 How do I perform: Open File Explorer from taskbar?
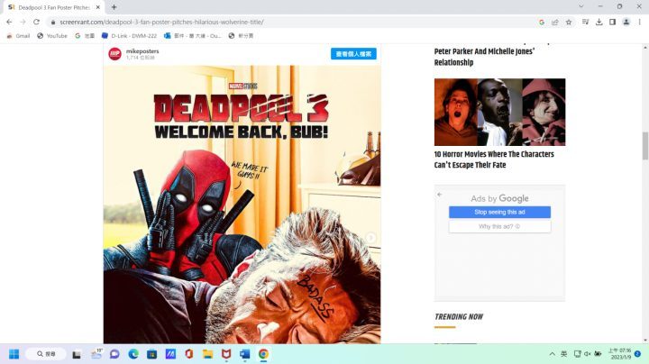pos(208,354)
